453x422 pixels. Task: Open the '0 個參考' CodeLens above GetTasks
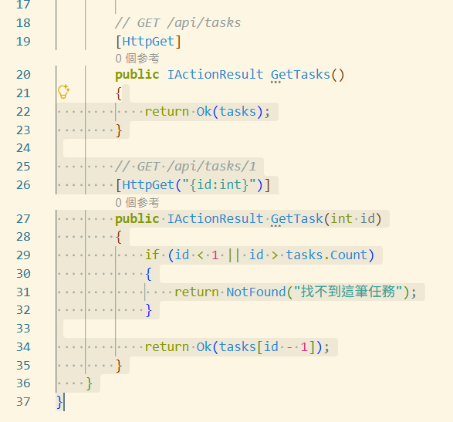(x=137, y=59)
